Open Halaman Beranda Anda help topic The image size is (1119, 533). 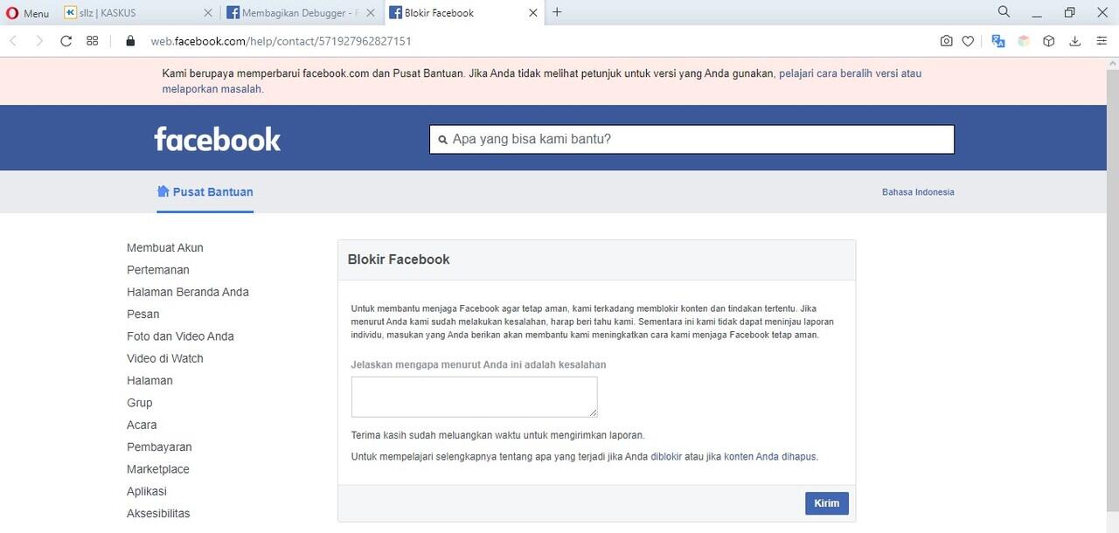point(188,292)
